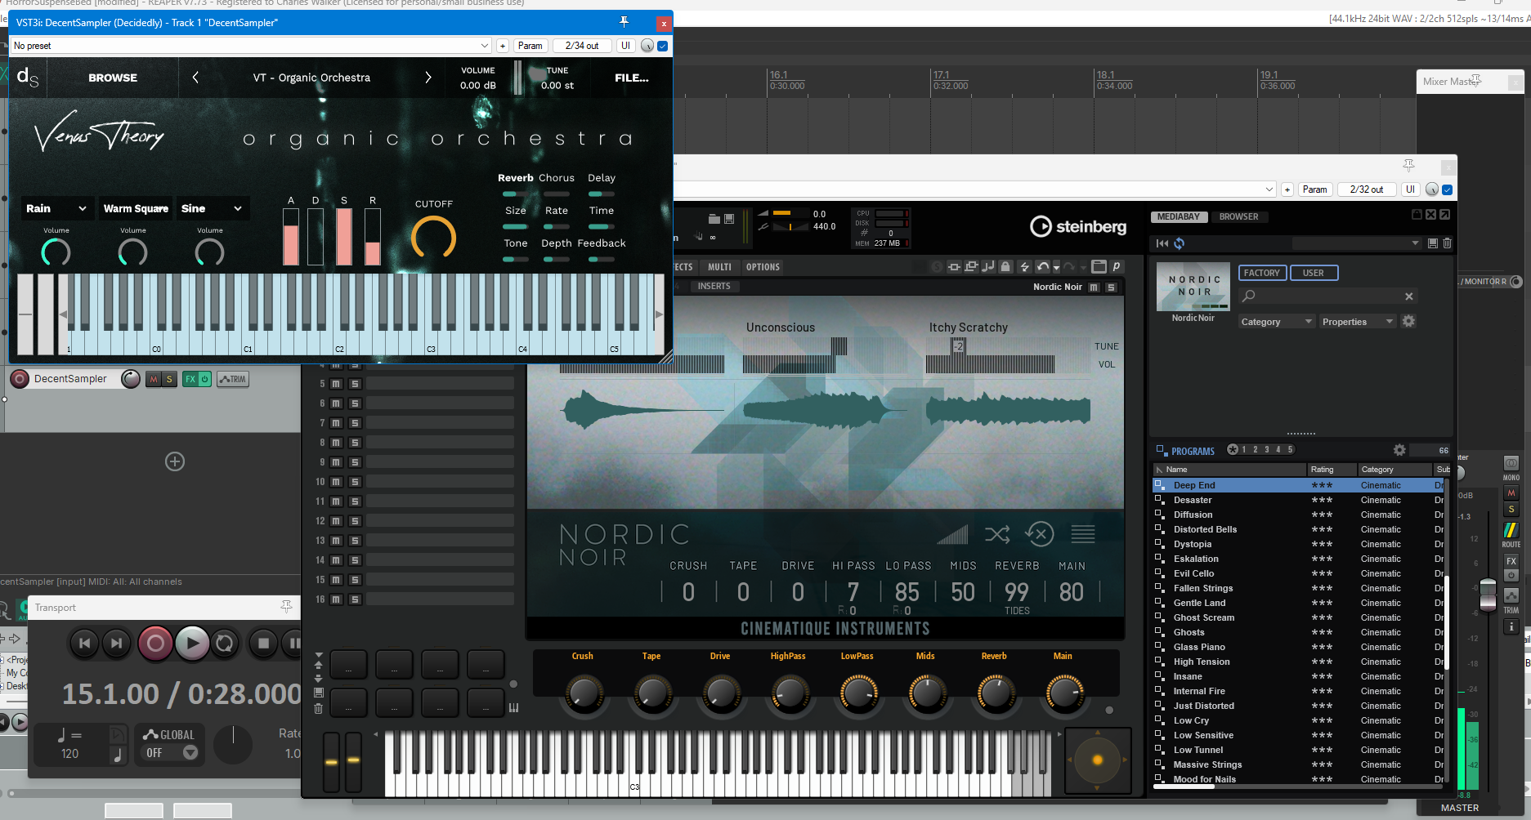The image size is (1531, 820).
Task: Stop playback in Transport
Action: [263, 644]
